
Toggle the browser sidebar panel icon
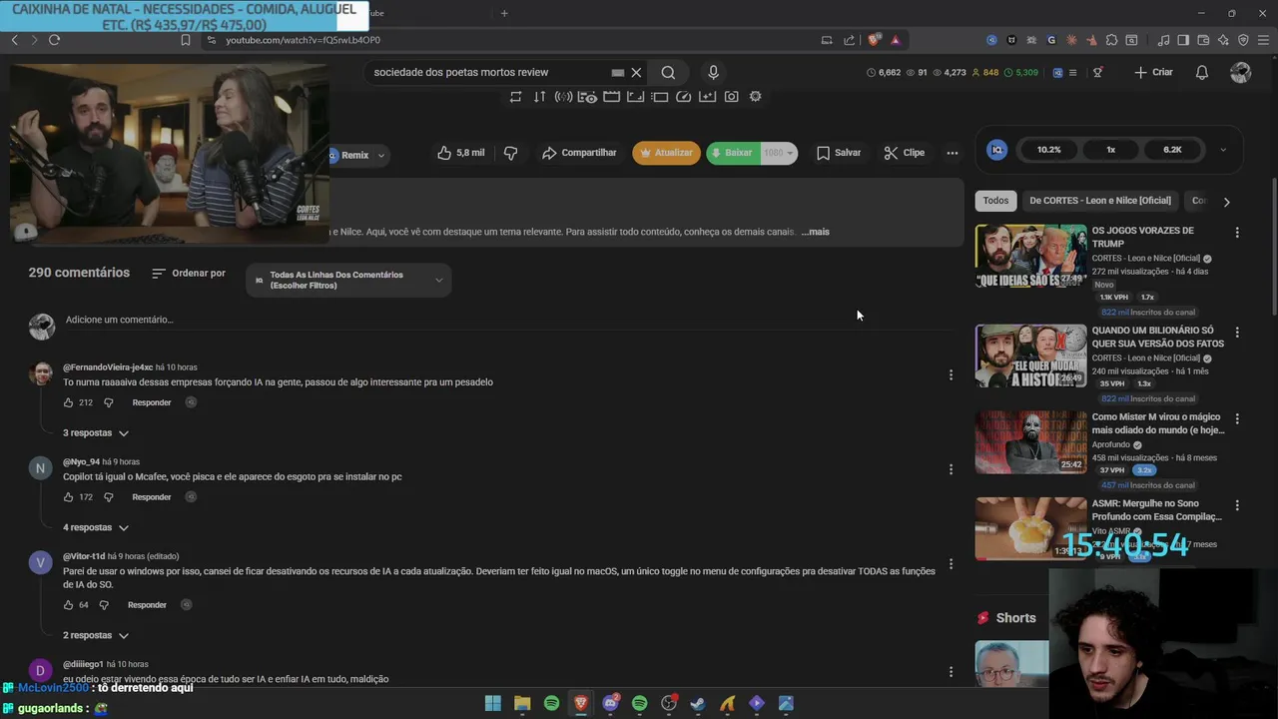click(1183, 40)
